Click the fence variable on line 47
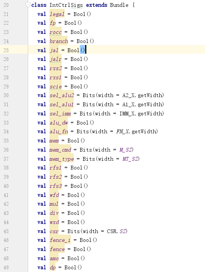This screenshot has height=272, width=205. click(57, 250)
